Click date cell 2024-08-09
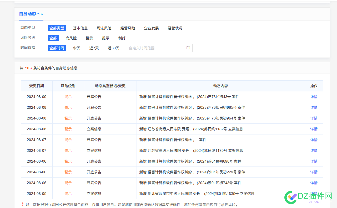The width and height of the screenshot is (337, 208). point(37,97)
